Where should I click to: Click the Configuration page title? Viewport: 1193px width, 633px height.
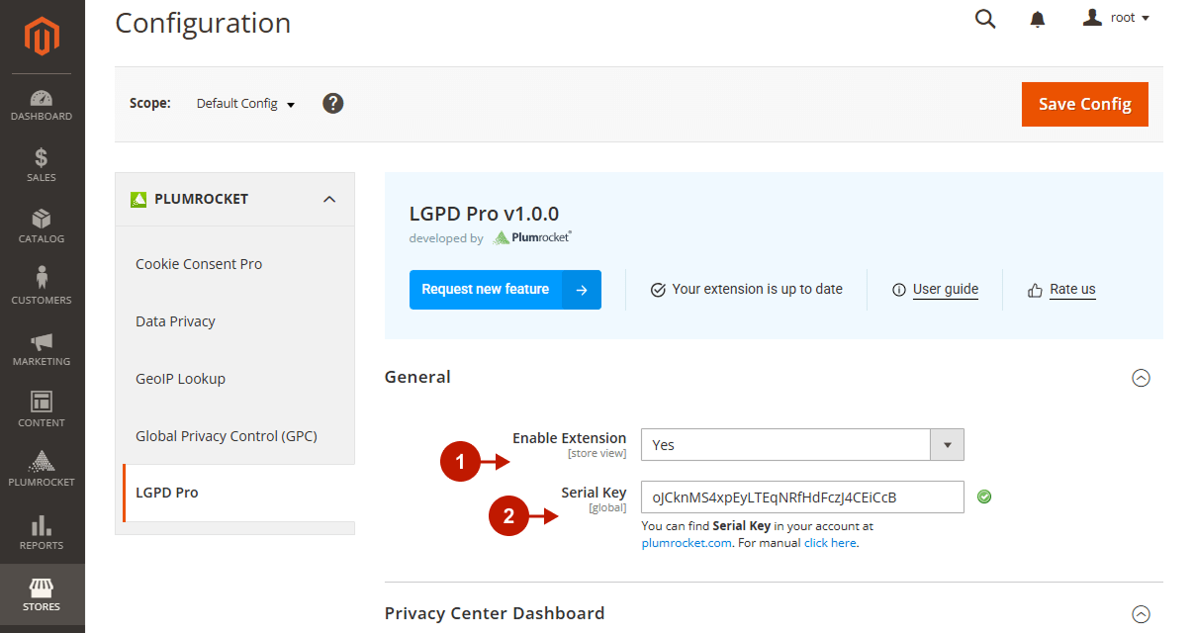point(203,23)
